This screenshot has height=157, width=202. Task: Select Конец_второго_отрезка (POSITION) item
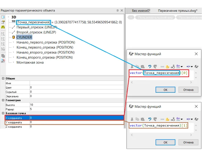coord(45,57)
